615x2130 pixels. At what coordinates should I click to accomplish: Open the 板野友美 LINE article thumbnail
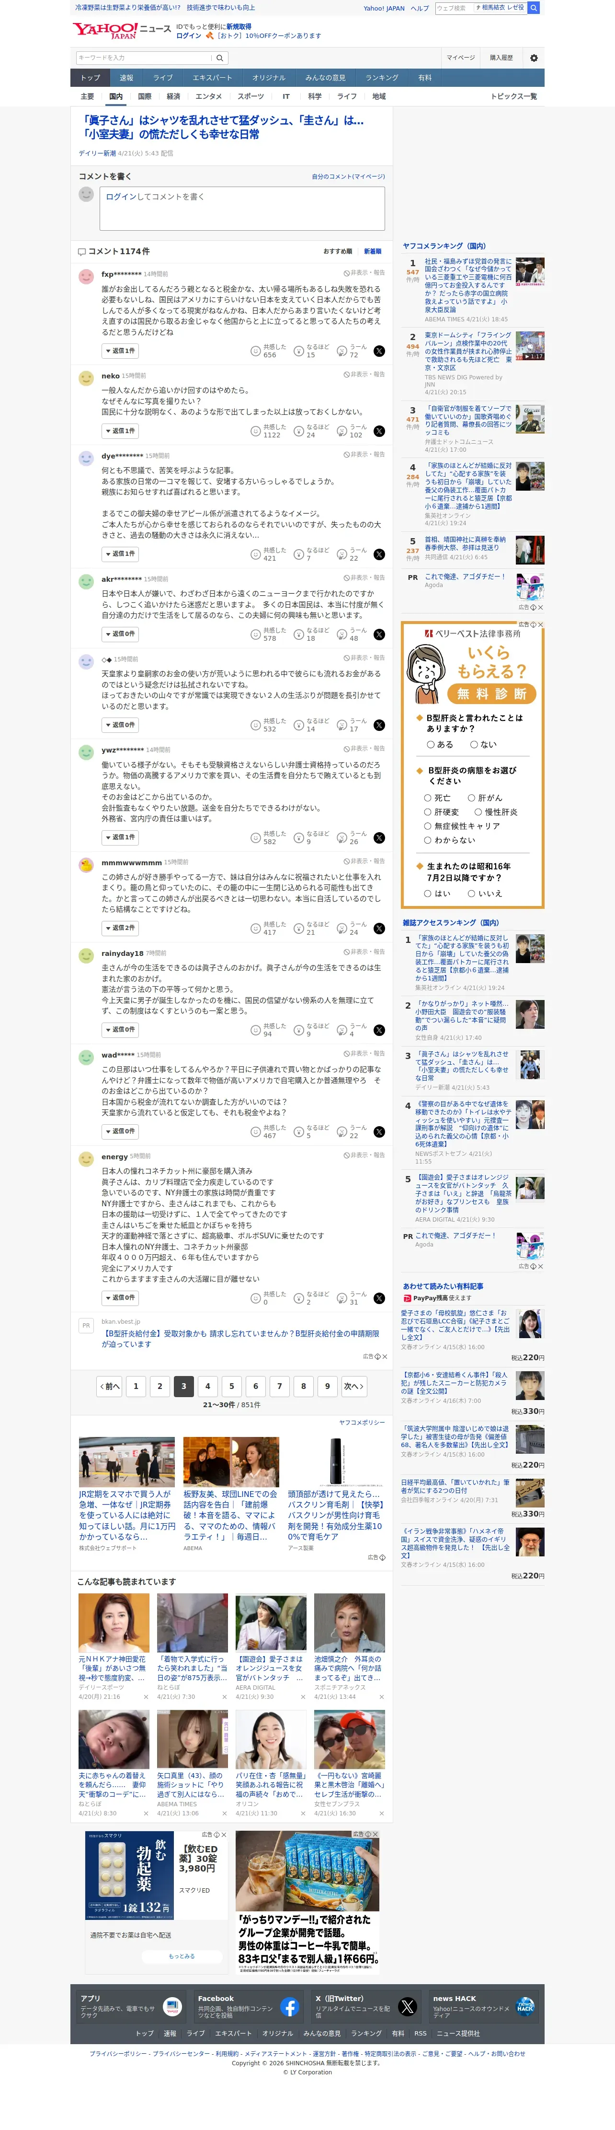click(x=231, y=1463)
